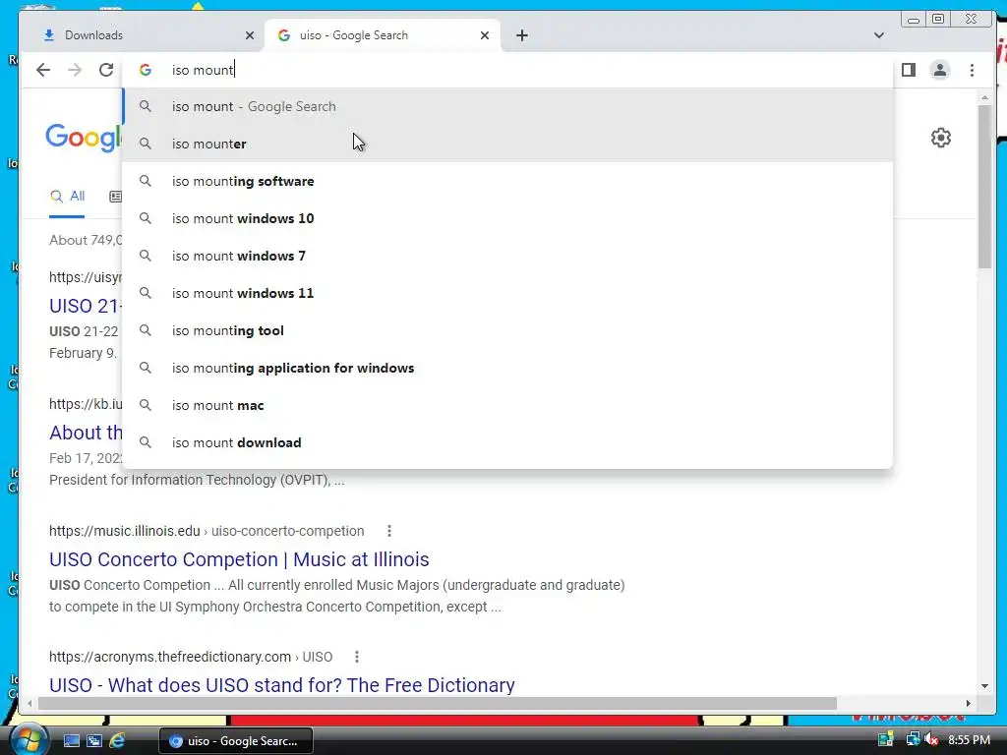Choose 'iso mount mac' suggestion
The height and width of the screenshot is (755, 1007).
(507, 405)
